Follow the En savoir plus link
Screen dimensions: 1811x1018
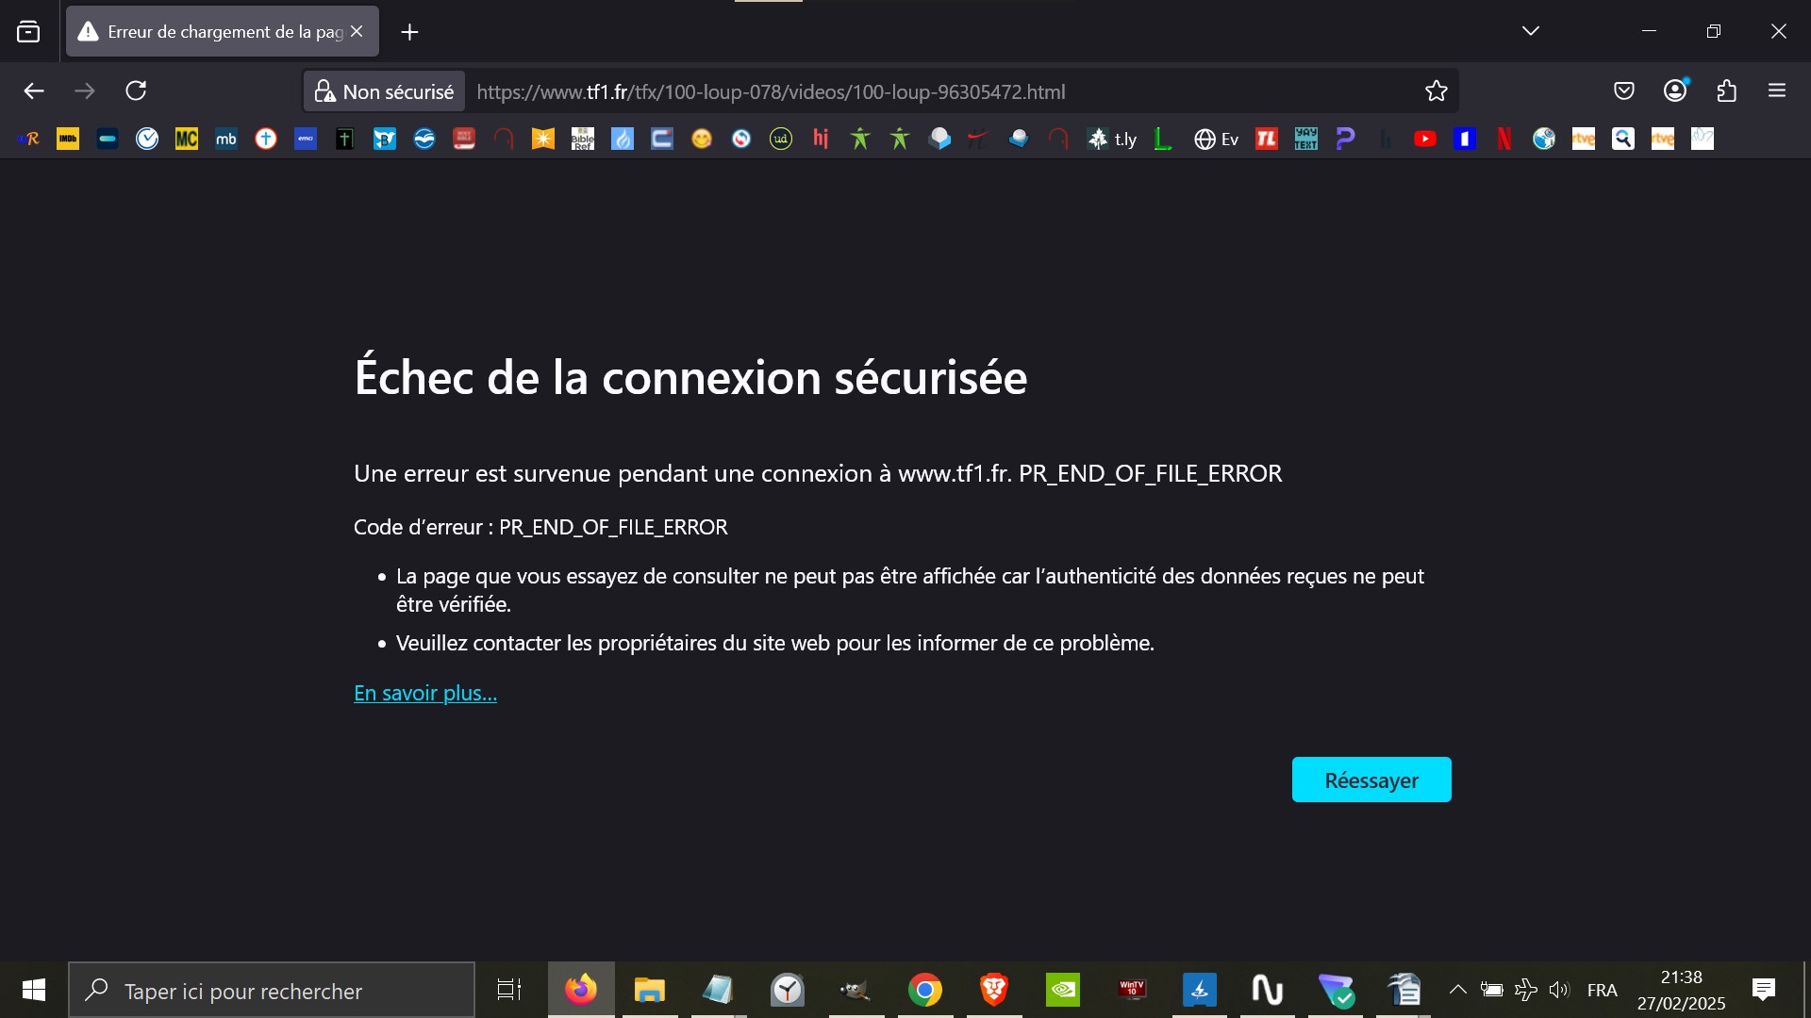[x=424, y=693]
